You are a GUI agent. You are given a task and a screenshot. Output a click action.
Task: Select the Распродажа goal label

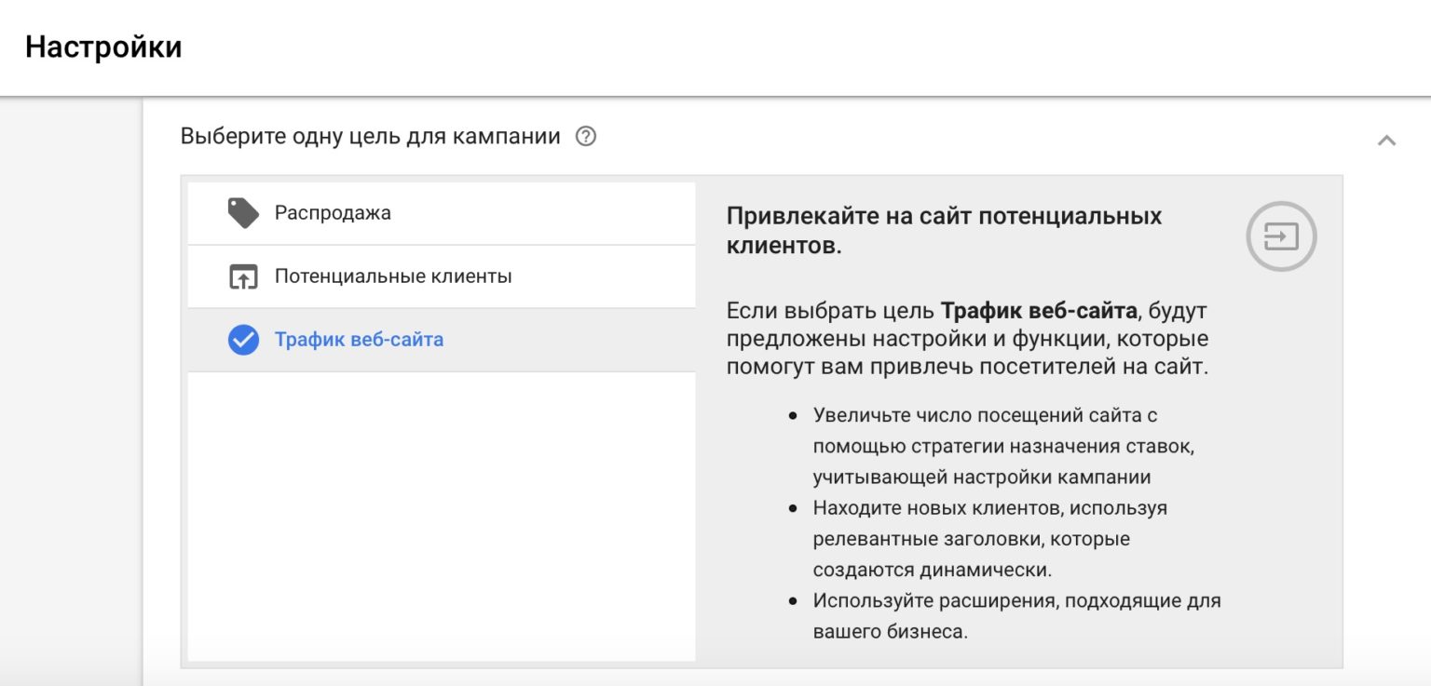pos(333,213)
